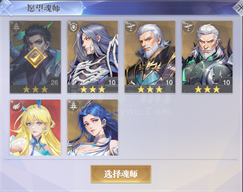Click the tree icon on blue-haired card

pyautogui.click(x=73, y=106)
